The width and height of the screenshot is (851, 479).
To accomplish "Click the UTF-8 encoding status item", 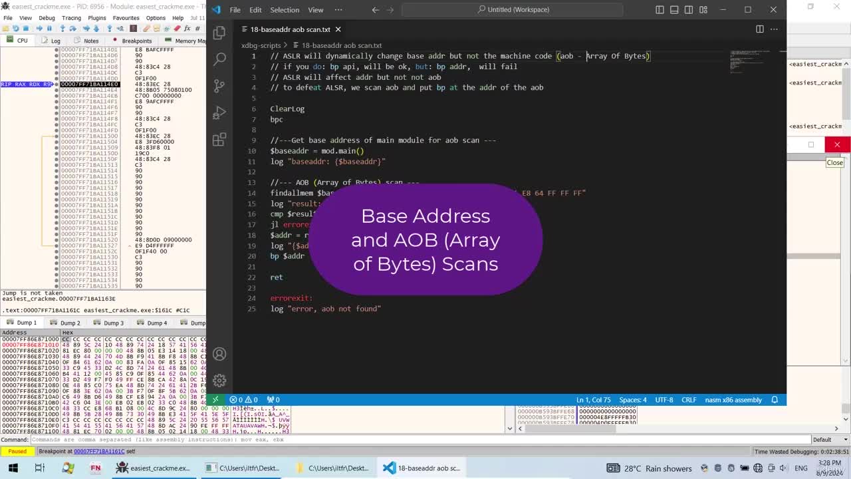I will 664,400.
